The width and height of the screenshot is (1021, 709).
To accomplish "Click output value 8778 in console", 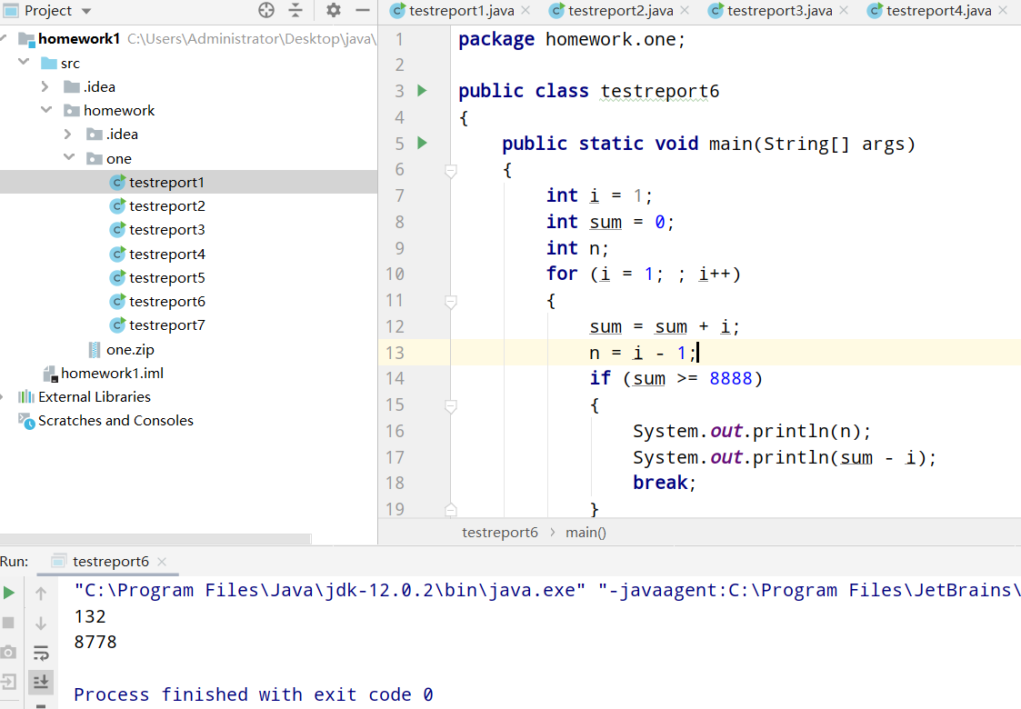I will click(x=95, y=642).
